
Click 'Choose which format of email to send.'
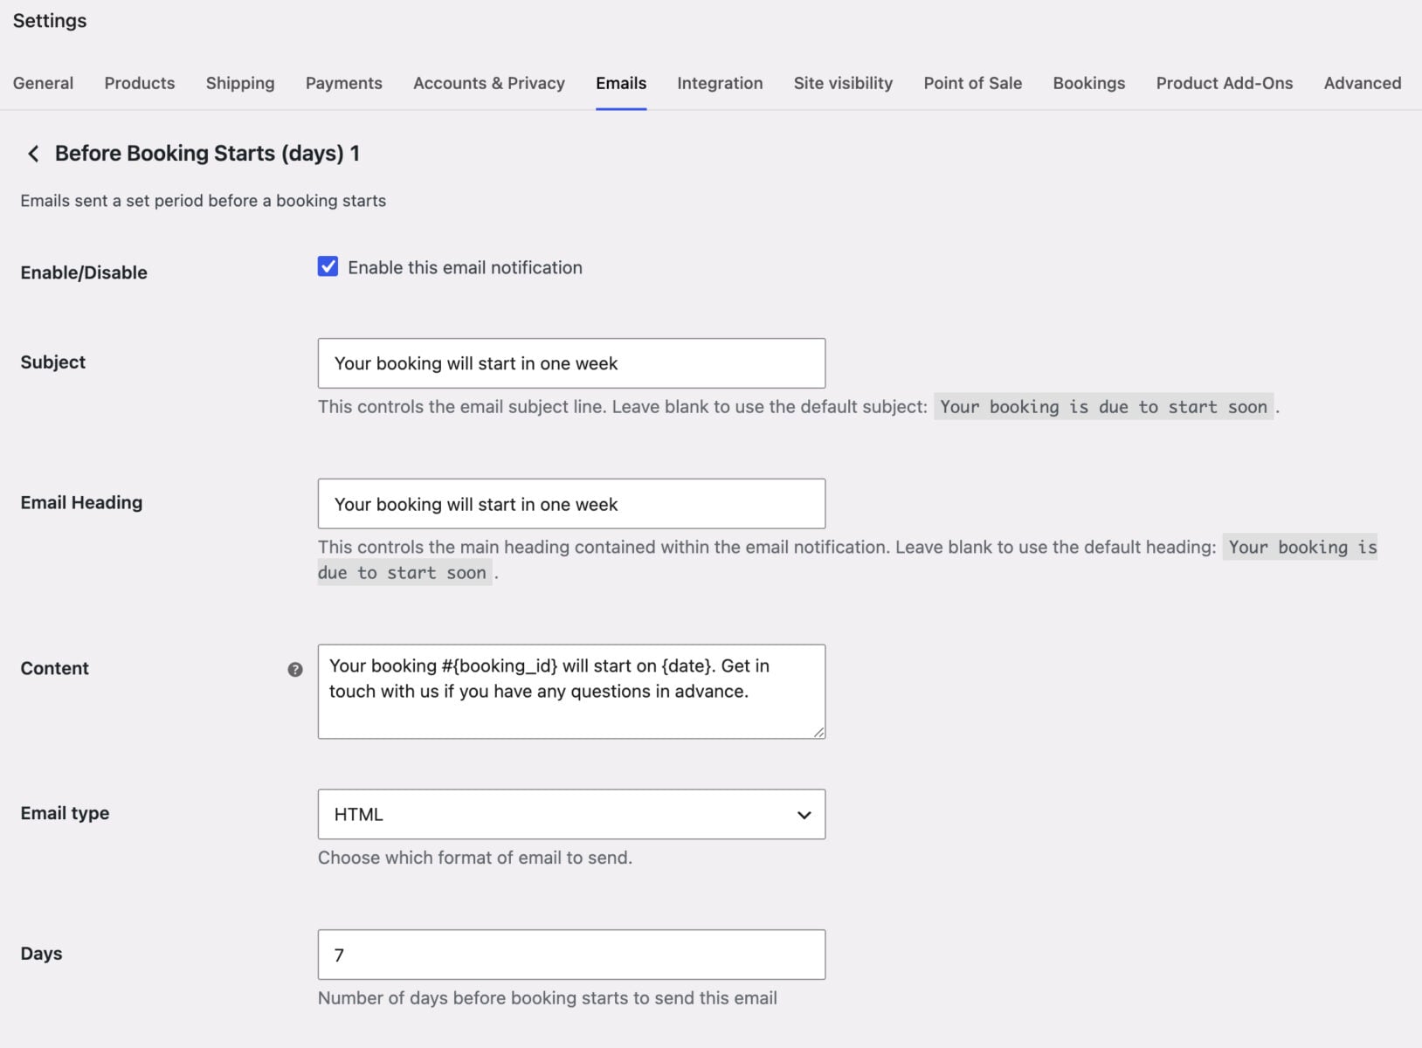[x=474, y=858]
